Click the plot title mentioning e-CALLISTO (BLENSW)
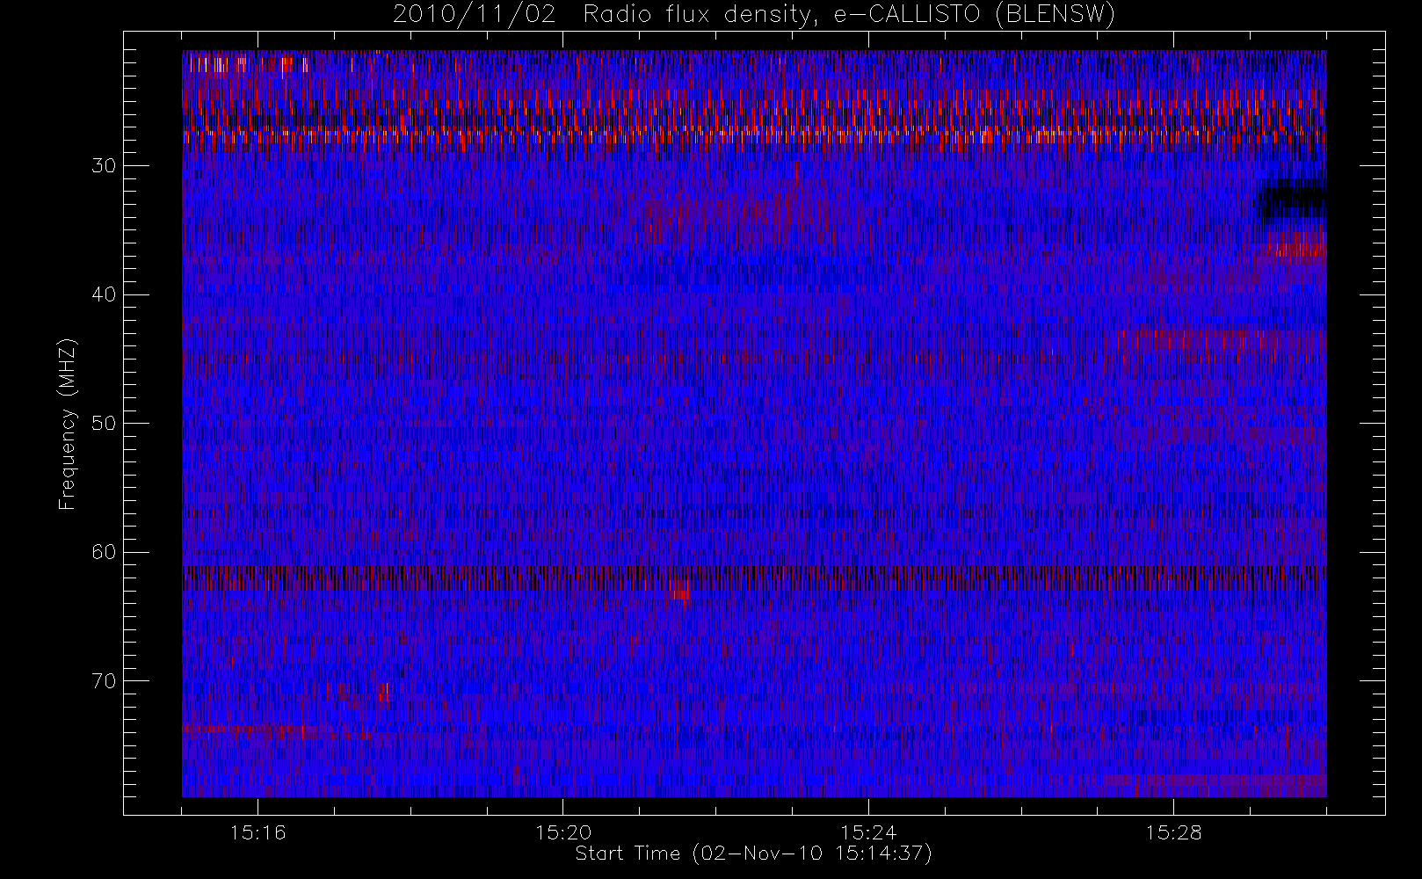Image resolution: width=1422 pixels, height=879 pixels. click(754, 15)
